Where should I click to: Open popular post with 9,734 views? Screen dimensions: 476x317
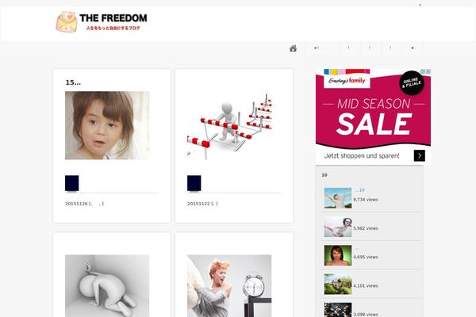(338, 198)
